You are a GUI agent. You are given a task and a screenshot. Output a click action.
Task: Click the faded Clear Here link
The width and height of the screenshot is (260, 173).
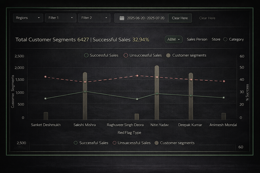(207, 18)
